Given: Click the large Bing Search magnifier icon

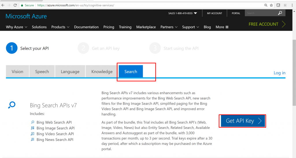Looking at the screenshot, I should pyautogui.click(x=12, y=105).
